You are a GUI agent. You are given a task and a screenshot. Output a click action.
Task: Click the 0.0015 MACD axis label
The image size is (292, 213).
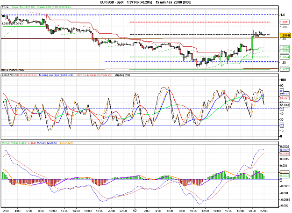pyautogui.click(x=285, y=159)
